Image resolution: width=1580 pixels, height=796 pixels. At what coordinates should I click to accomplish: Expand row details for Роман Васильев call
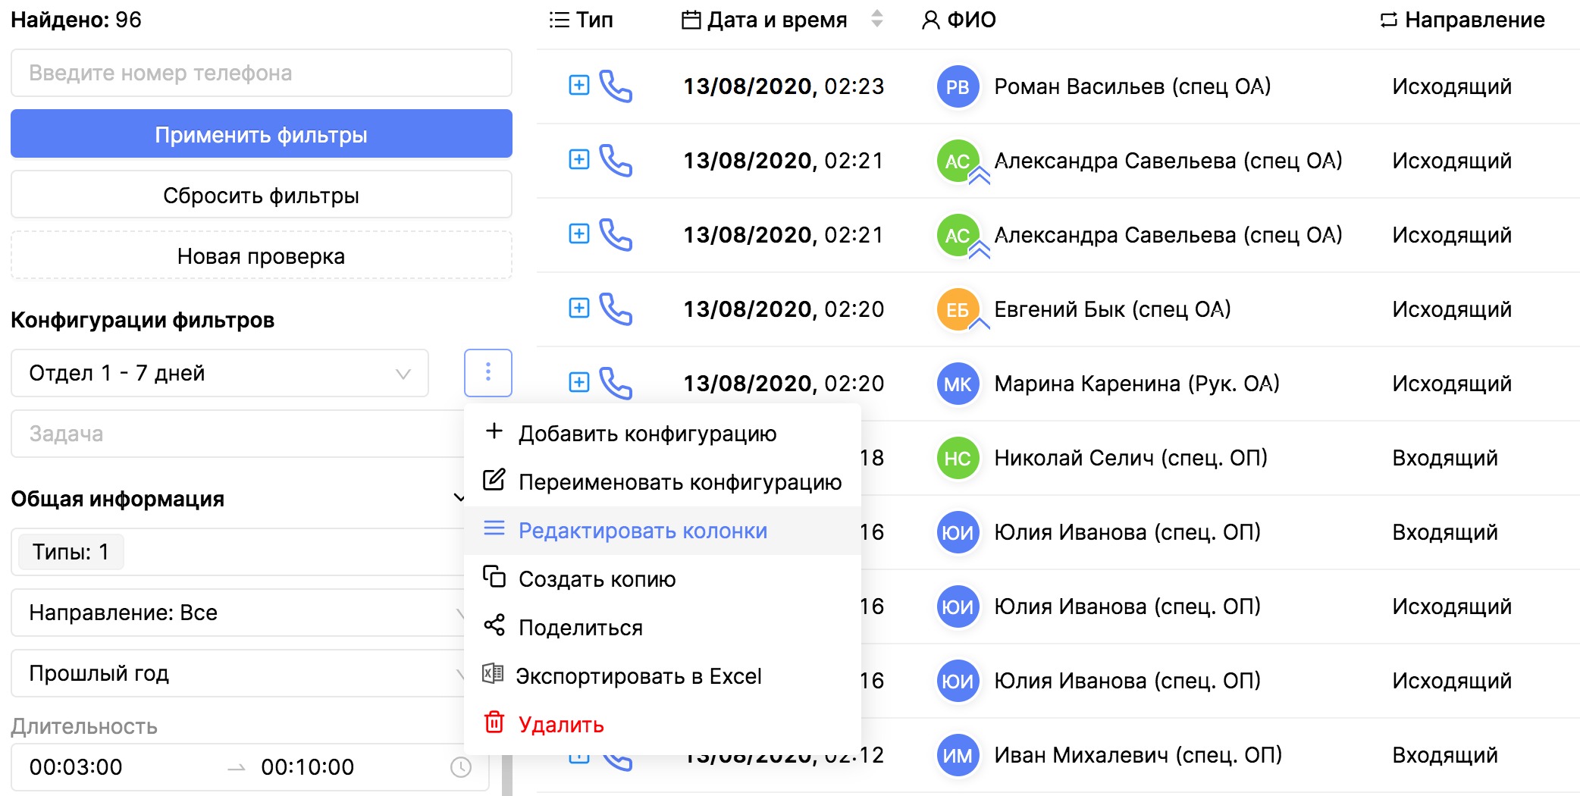click(578, 86)
